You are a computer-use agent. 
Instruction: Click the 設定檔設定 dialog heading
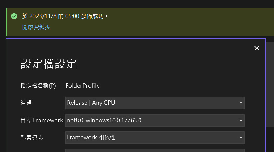click(x=49, y=64)
